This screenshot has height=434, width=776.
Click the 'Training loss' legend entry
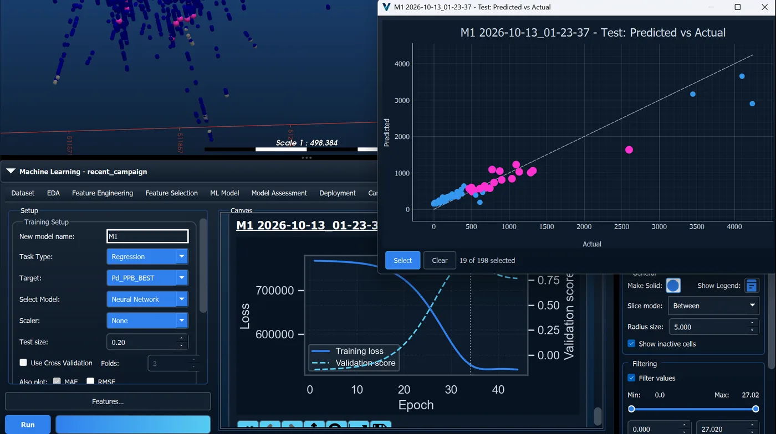point(359,351)
